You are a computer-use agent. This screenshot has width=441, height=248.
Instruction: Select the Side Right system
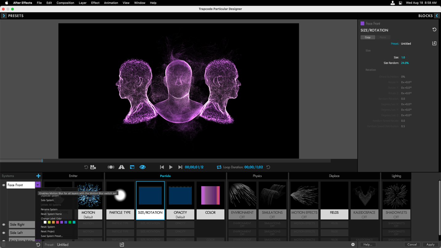(x=22, y=225)
